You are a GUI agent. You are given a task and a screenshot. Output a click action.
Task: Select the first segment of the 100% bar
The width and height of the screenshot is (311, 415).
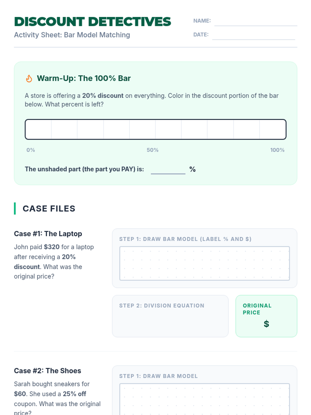38,129
